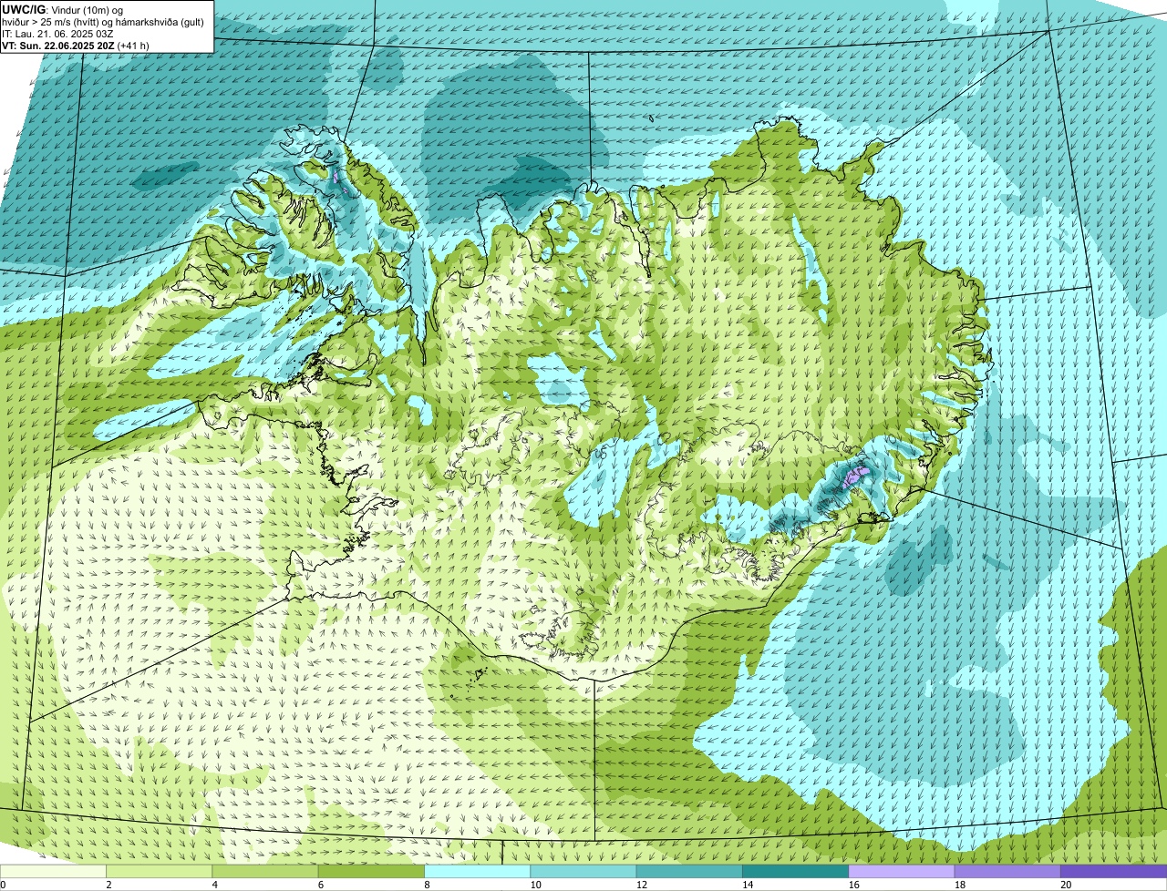Click the 'IT: Lau. 21. 06. 2025 03Z' line
Screen dimensions: 1167x891
tap(57, 33)
